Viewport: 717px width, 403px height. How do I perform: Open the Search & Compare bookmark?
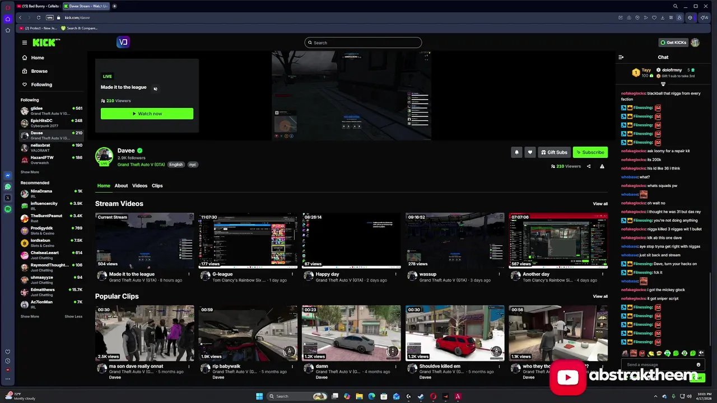[x=79, y=28]
